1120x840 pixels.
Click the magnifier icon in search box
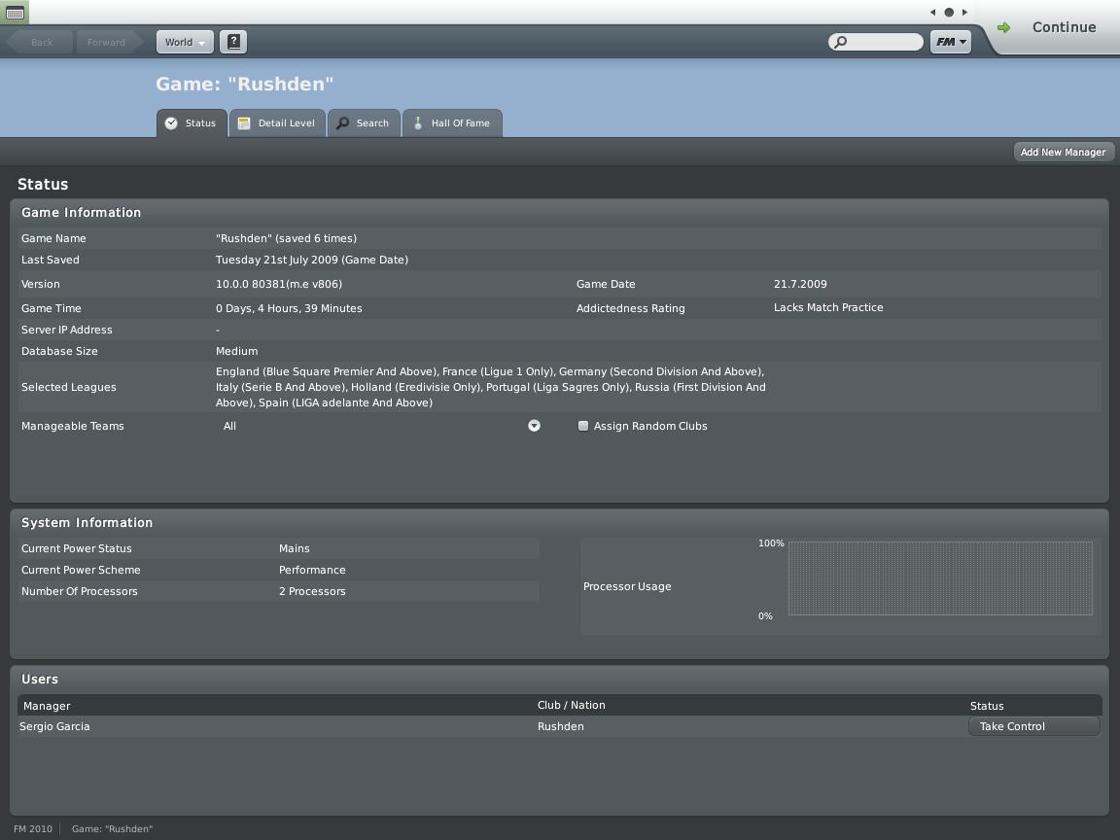click(x=842, y=42)
